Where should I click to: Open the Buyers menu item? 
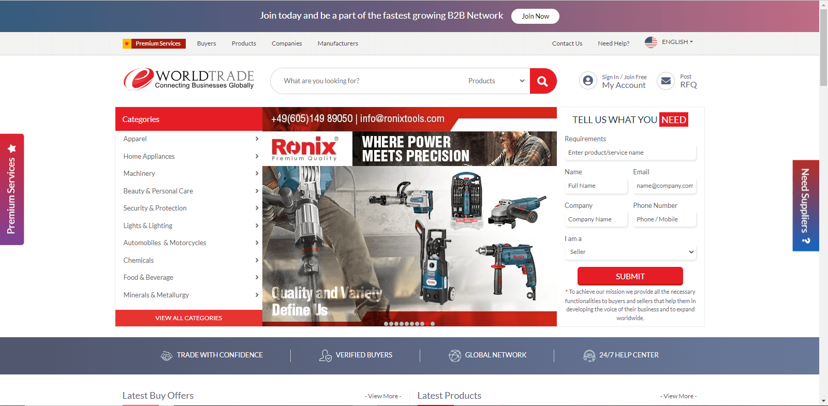pos(206,43)
